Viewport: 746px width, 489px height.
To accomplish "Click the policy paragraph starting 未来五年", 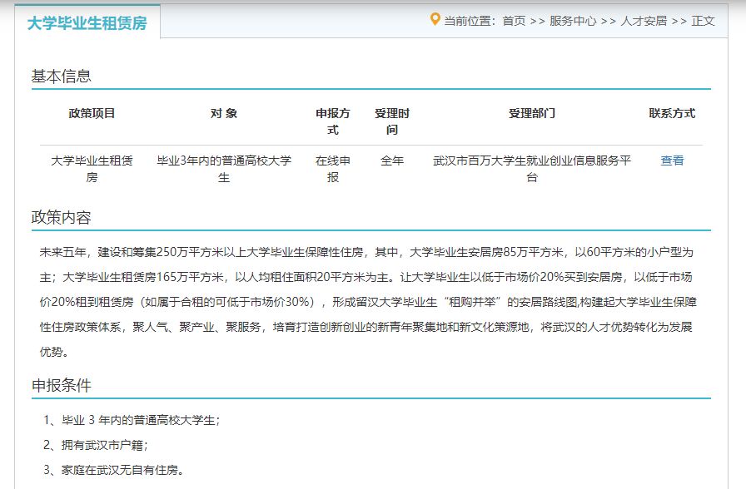I will 368,302.
